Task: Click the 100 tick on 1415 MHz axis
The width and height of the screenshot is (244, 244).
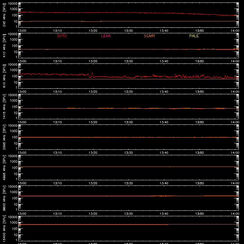Action: pos(15,107)
